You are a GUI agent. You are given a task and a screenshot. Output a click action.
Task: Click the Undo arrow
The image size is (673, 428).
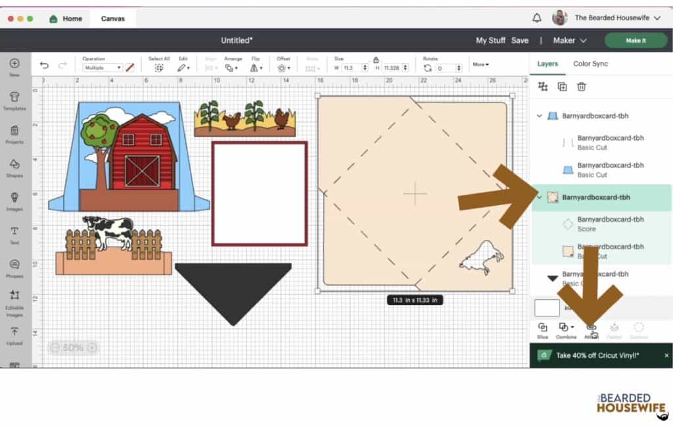pos(44,65)
